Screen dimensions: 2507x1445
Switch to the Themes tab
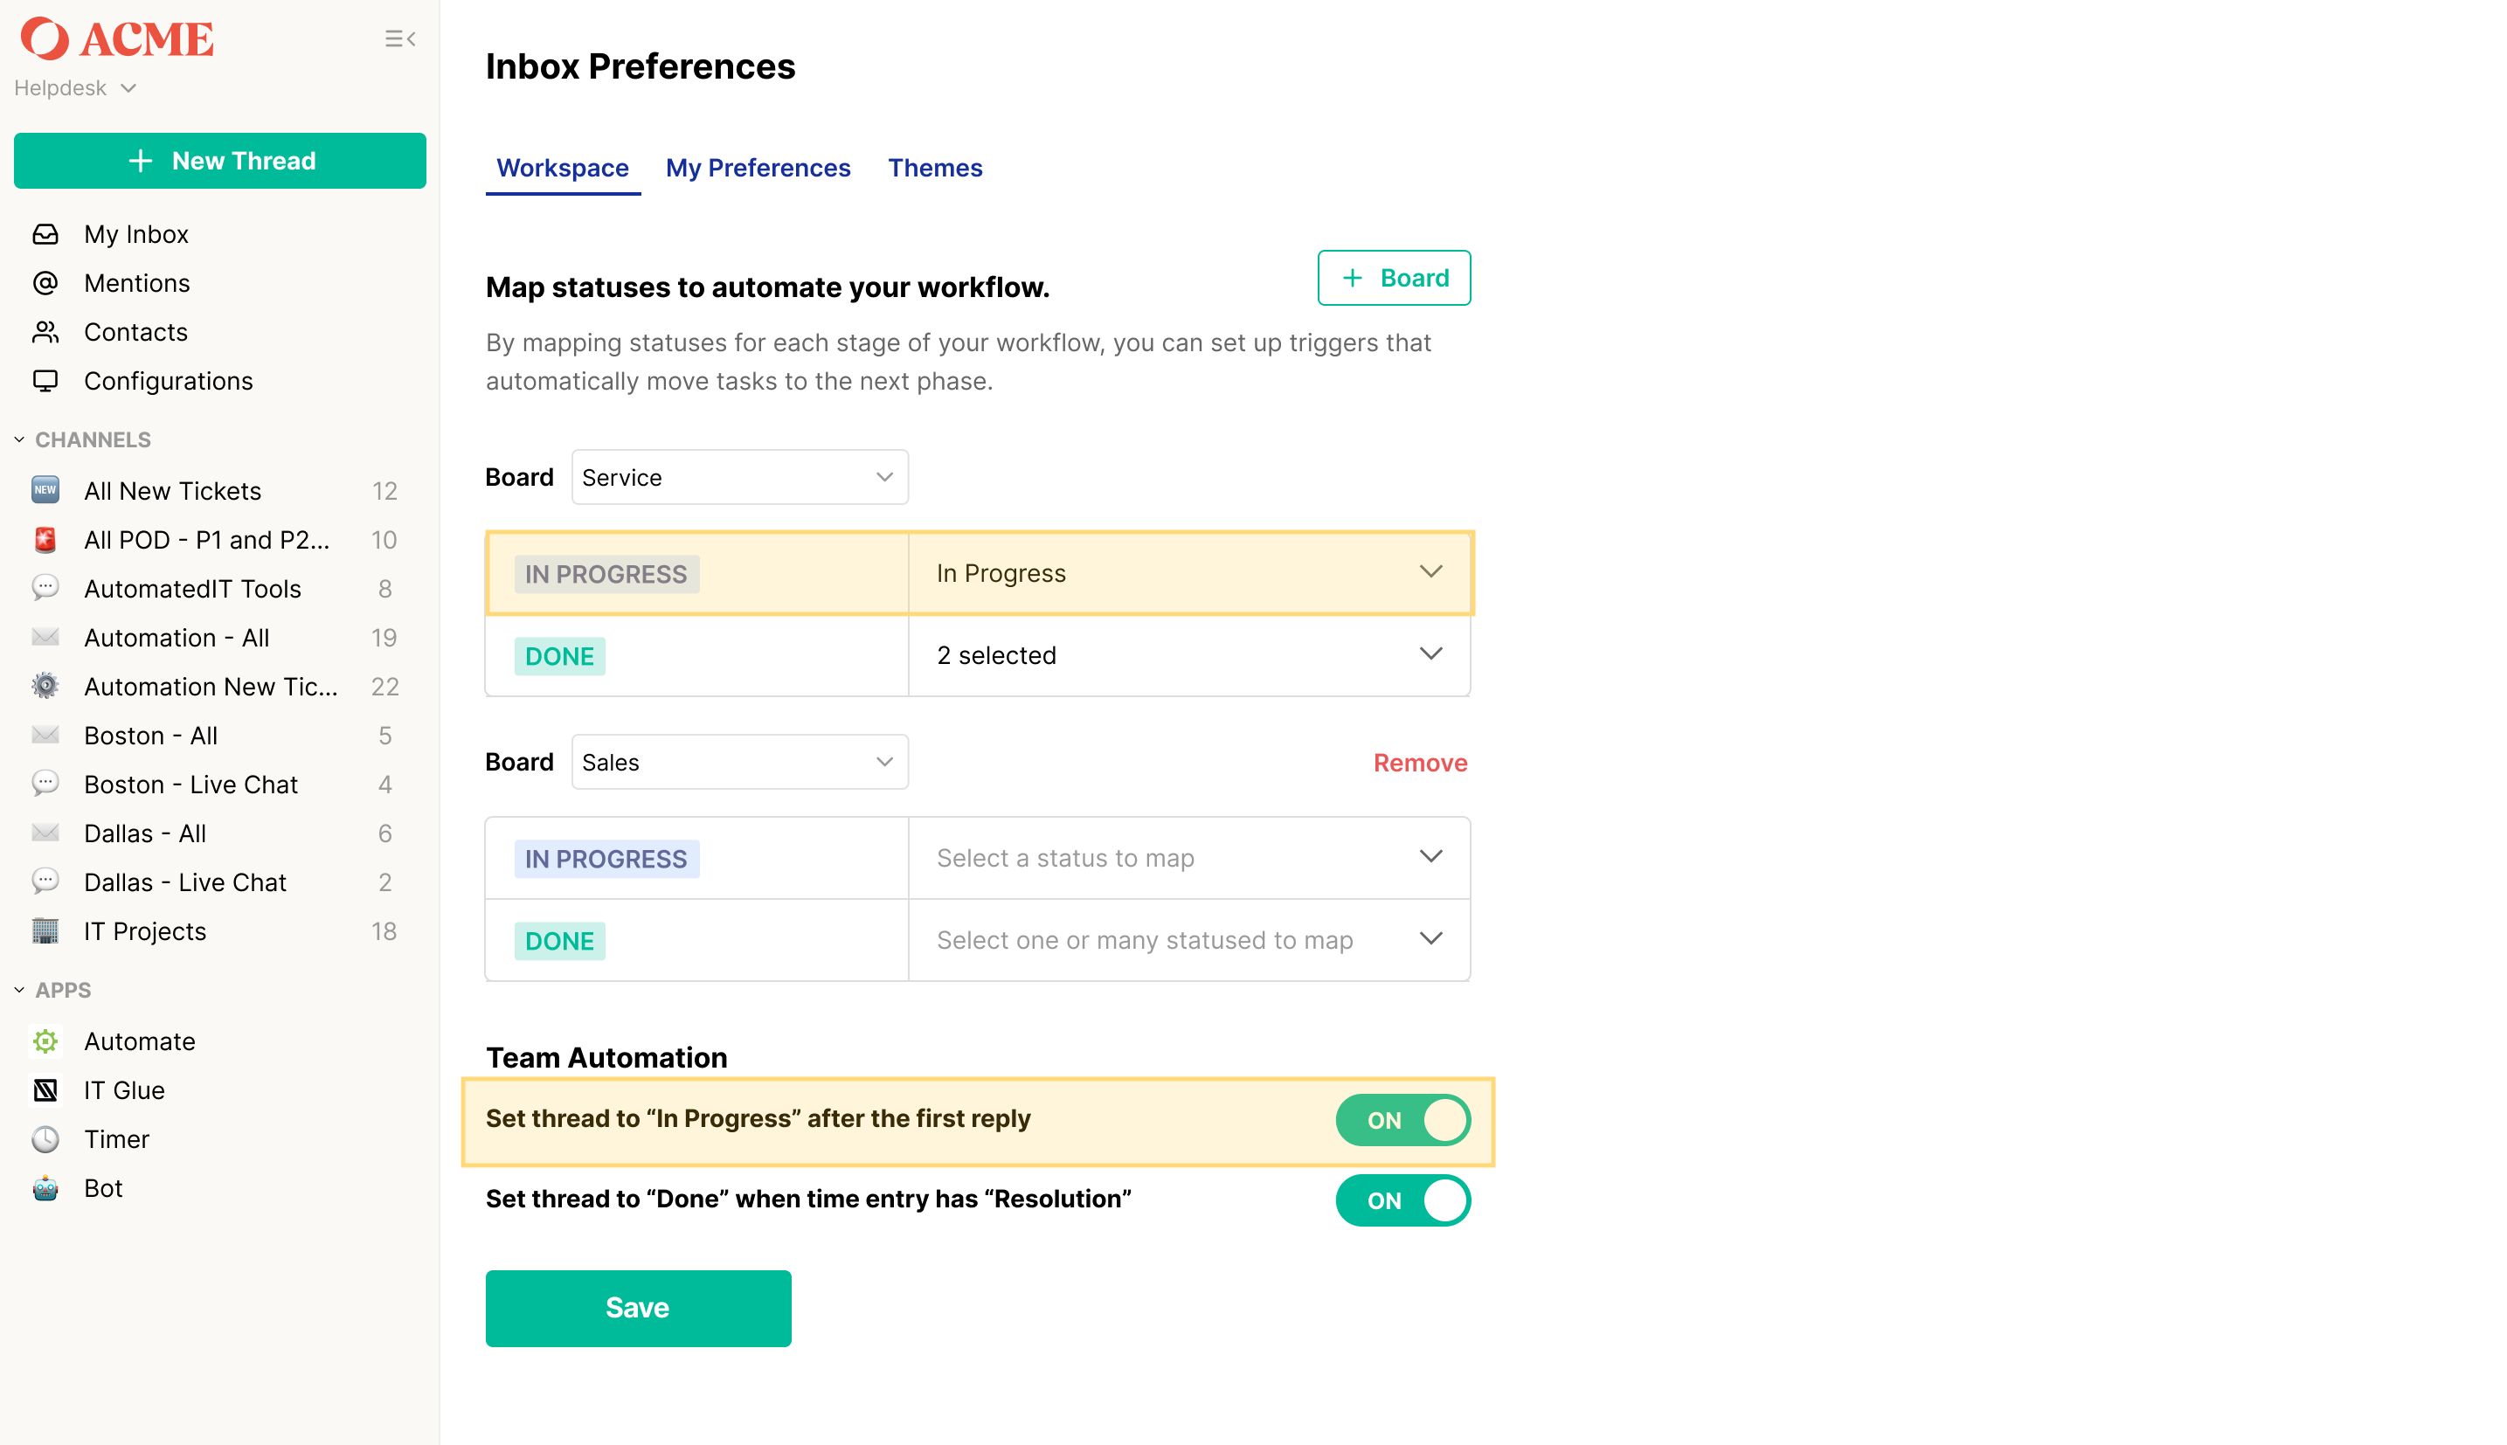point(935,168)
